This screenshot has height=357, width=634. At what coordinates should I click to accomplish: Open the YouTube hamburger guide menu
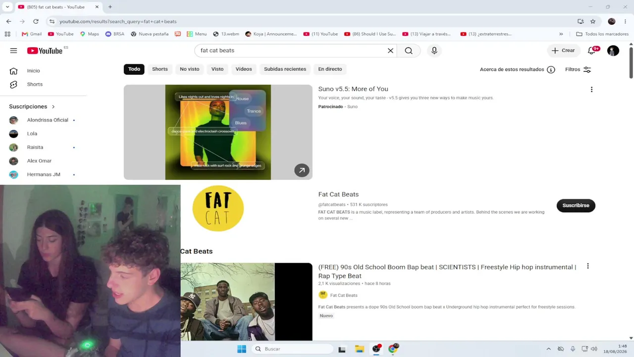click(13, 51)
